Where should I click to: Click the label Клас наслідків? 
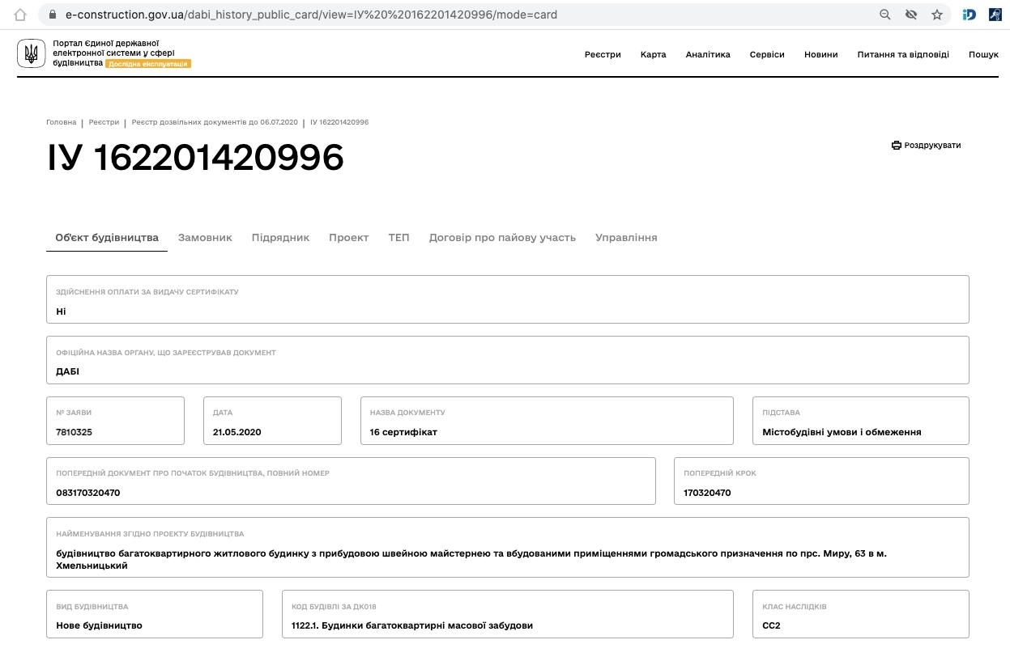795,607
